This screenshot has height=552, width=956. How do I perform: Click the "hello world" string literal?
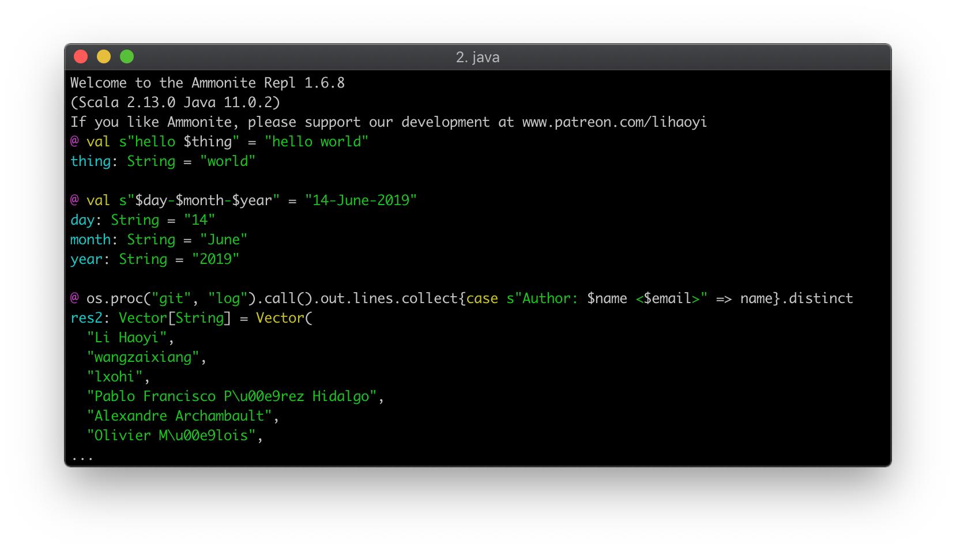317,142
